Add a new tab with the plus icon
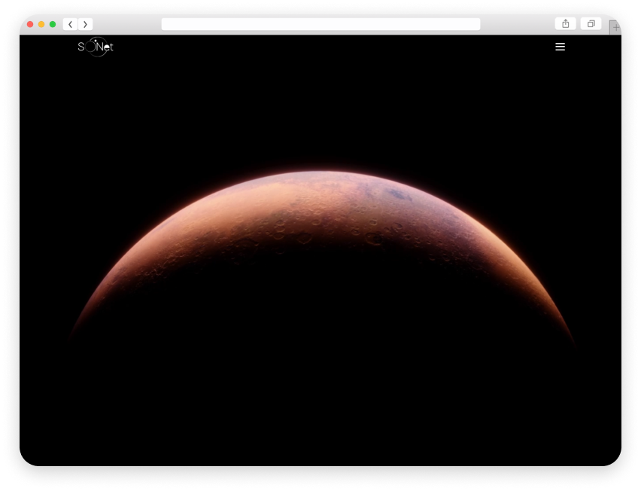 coord(615,27)
